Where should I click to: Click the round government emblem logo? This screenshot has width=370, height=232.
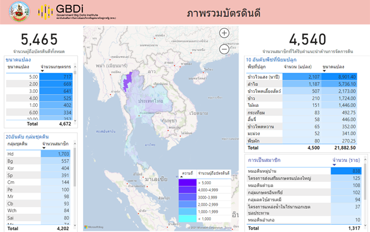pyautogui.click(x=19, y=11)
